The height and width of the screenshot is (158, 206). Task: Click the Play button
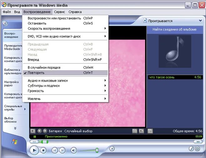pos(34,150)
